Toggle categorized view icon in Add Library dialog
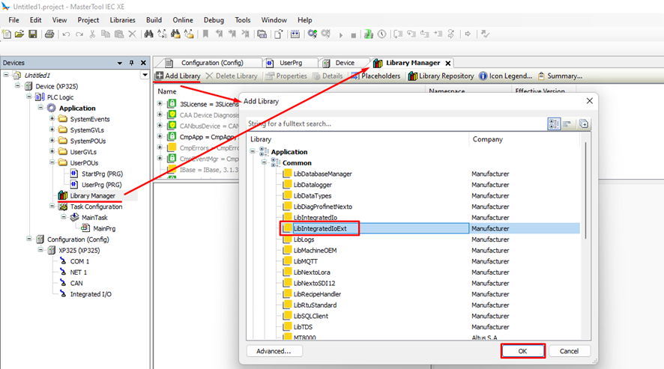Viewport: 664px width, 369px height. (x=554, y=123)
